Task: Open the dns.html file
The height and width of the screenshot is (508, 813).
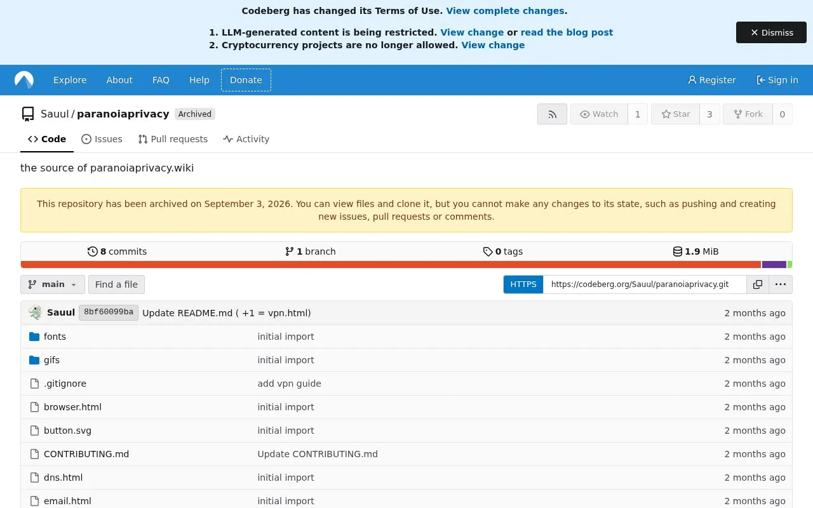Action: 63,478
